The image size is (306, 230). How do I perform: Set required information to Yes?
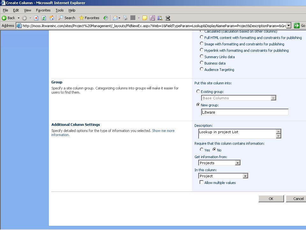[x=201, y=149]
